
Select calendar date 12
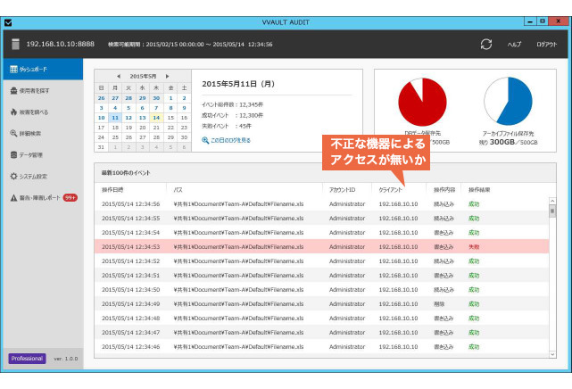(x=128, y=118)
